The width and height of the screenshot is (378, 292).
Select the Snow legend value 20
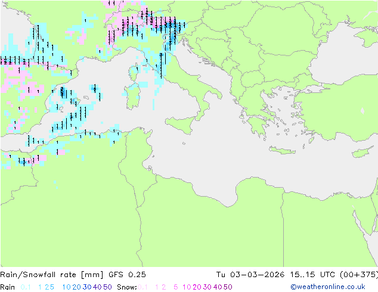click(x=197, y=287)
